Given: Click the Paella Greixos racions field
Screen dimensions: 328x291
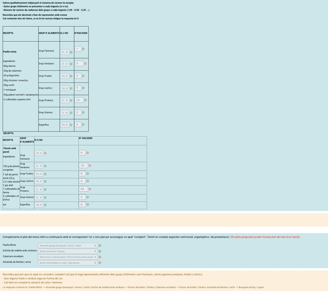Looking at the screenshot, I should click(78, 112).
